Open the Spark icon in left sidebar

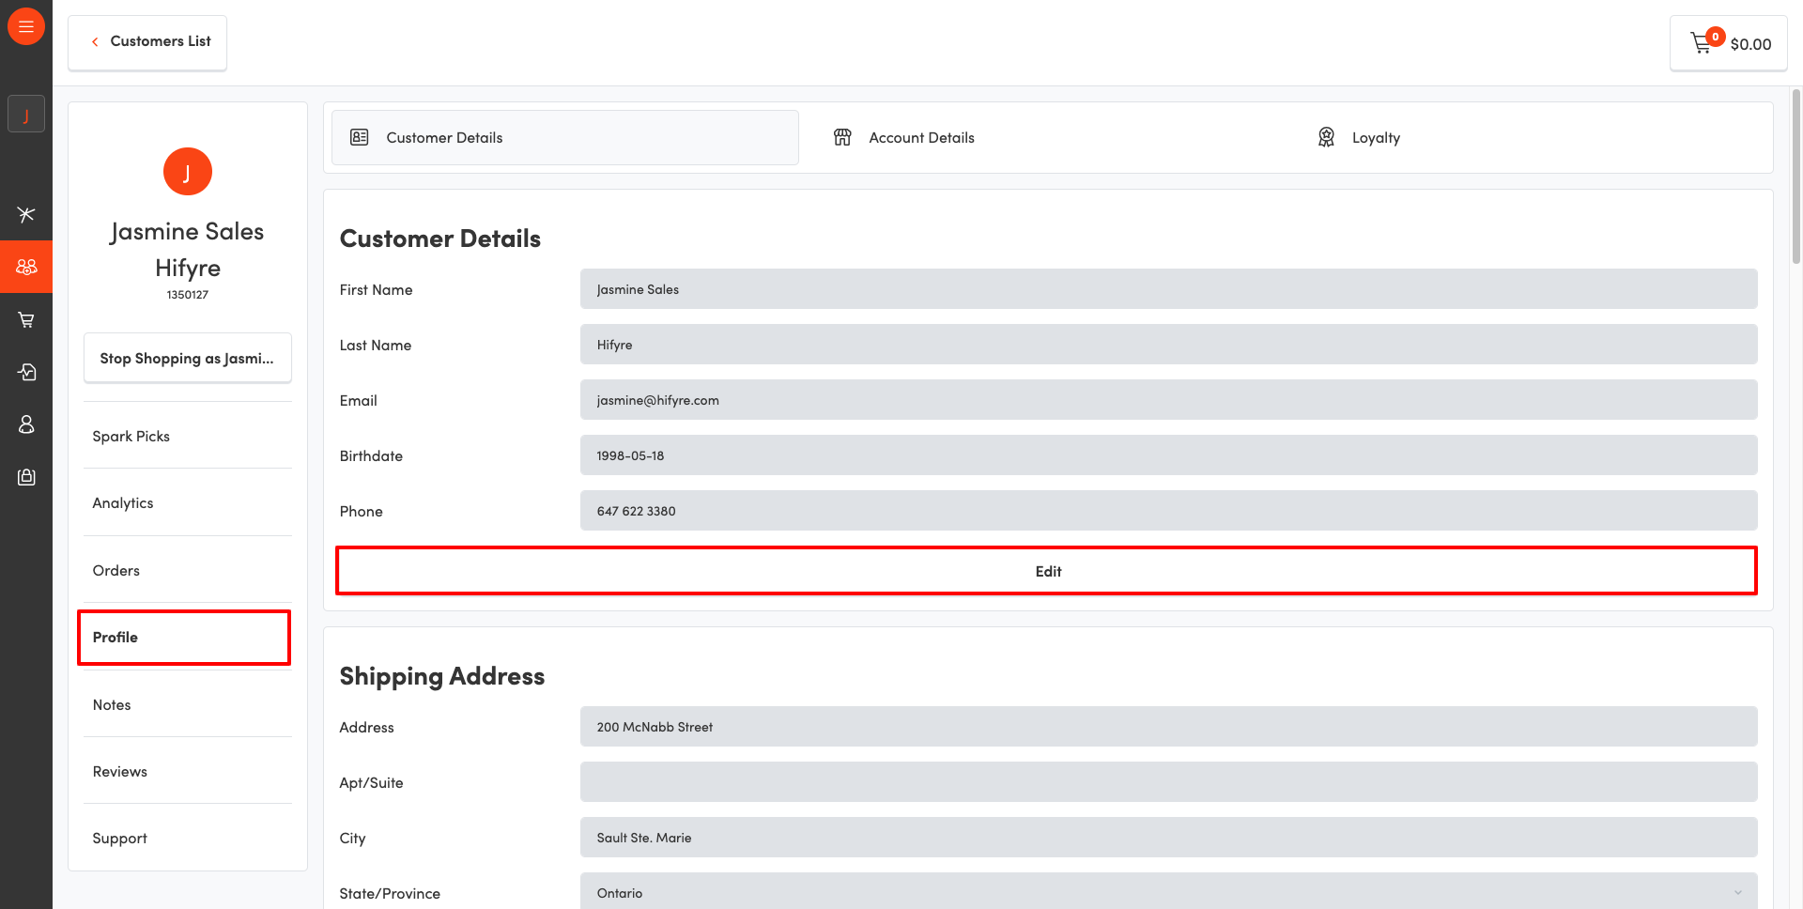click(26, 214)
